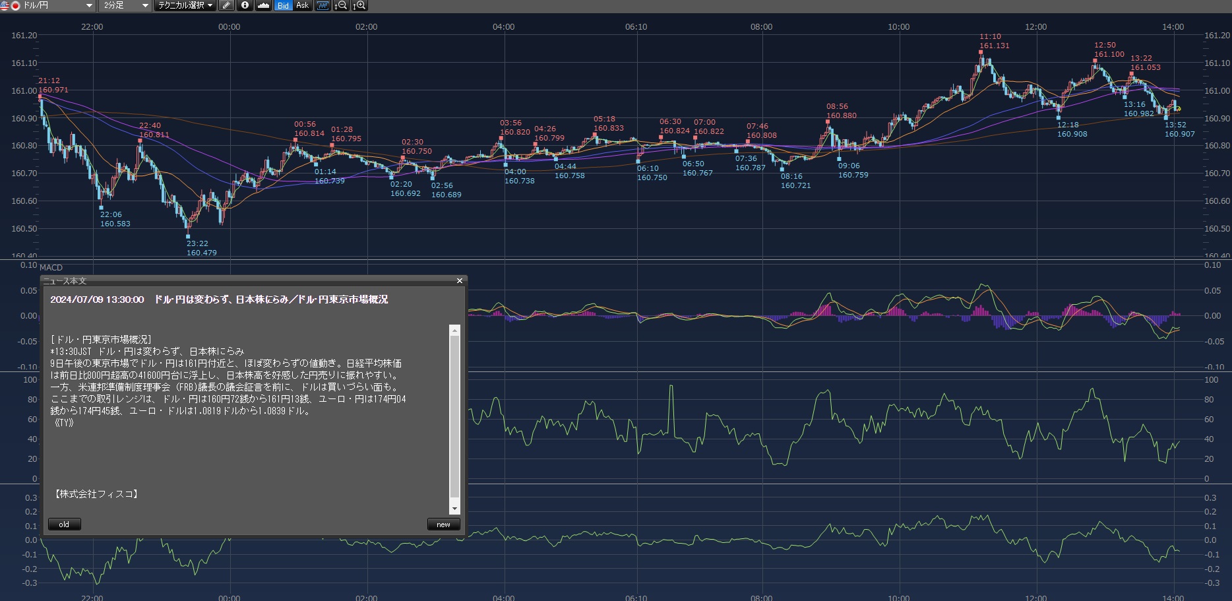Viewport: 1232px width, 601px height.
Task: Zoom in the chart vertically
Action: [359, 5]
